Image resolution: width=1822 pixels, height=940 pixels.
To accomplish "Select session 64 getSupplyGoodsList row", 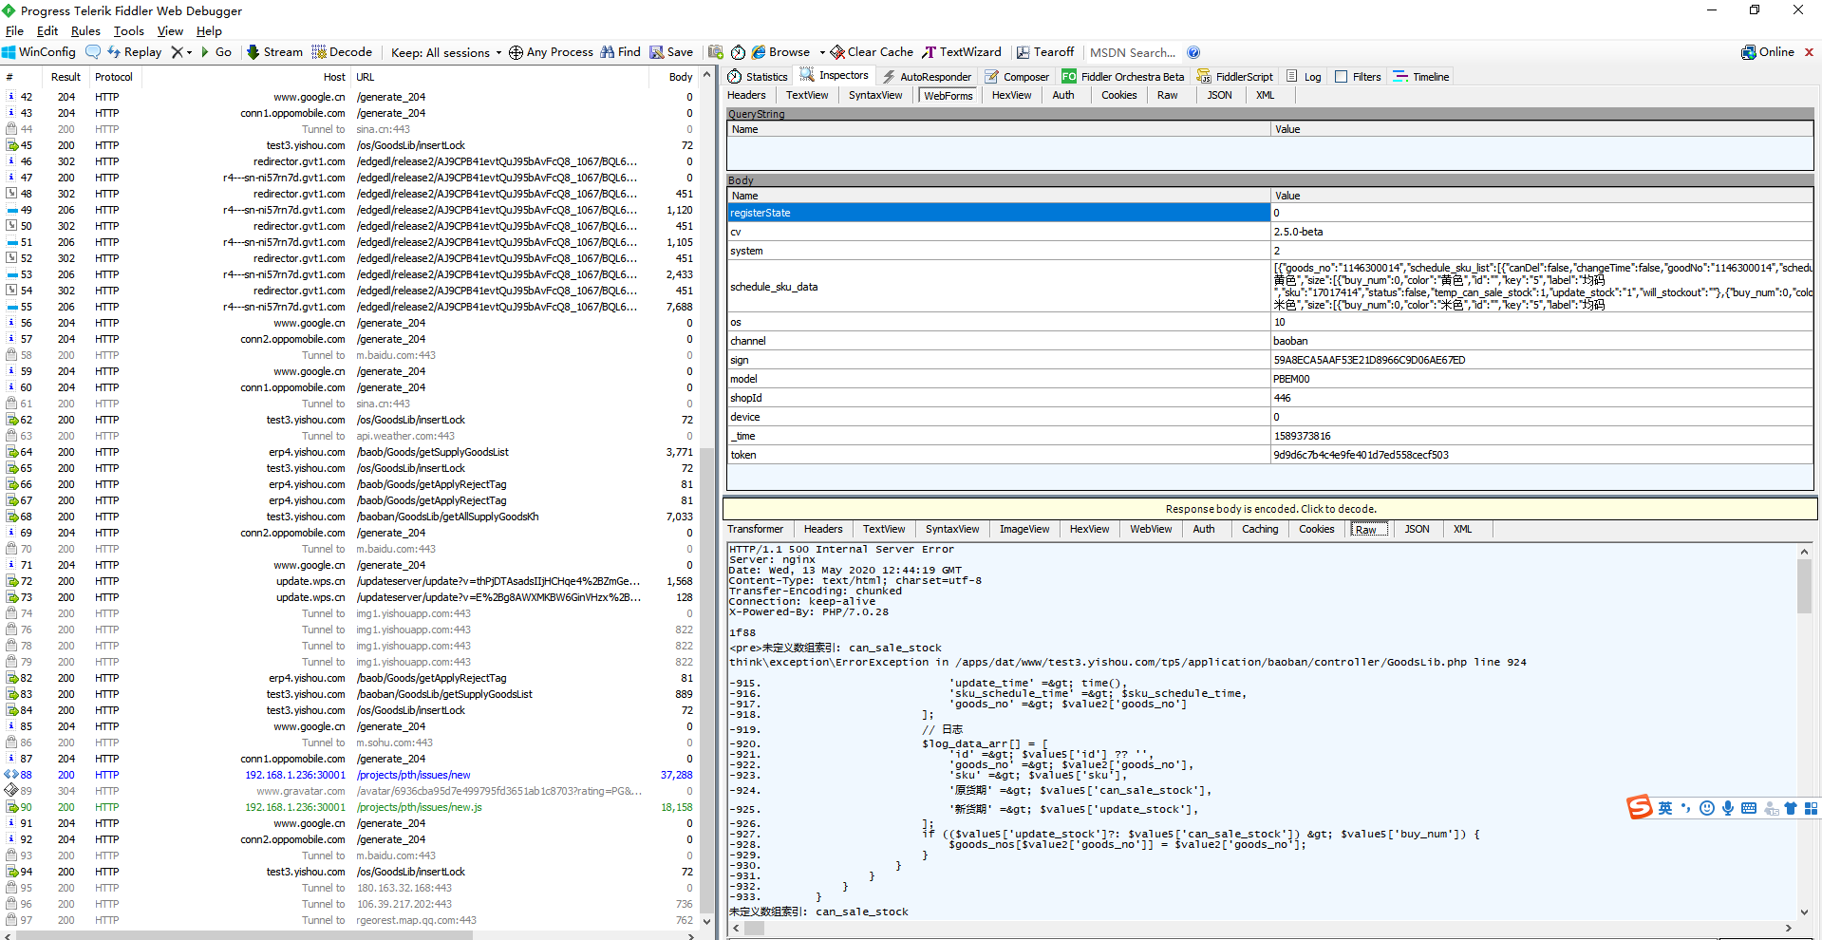I will [x=349, y=452].
